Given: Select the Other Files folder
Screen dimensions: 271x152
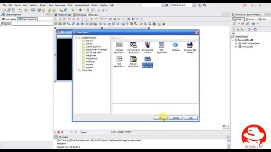Looking at the screenshot, I should (x=87, y=71).
